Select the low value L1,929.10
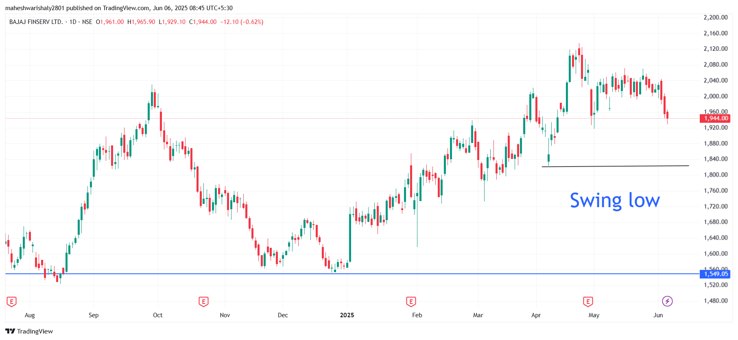The image size is (738, 340). [x=172, y=22]
